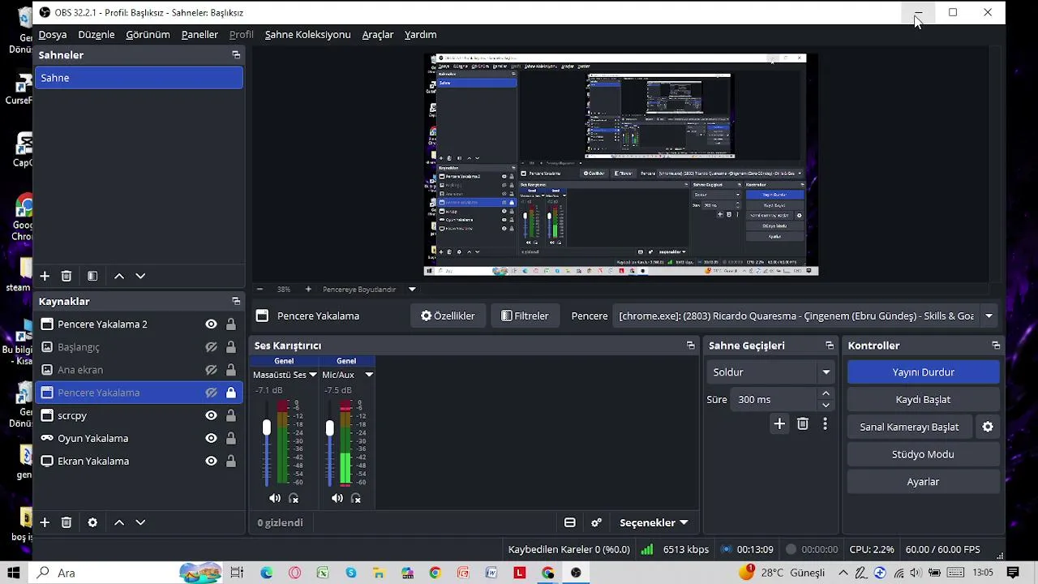Open the Görünüm menu
Viewport: 1038px width, 584px height.
click(x=148, y=35)
